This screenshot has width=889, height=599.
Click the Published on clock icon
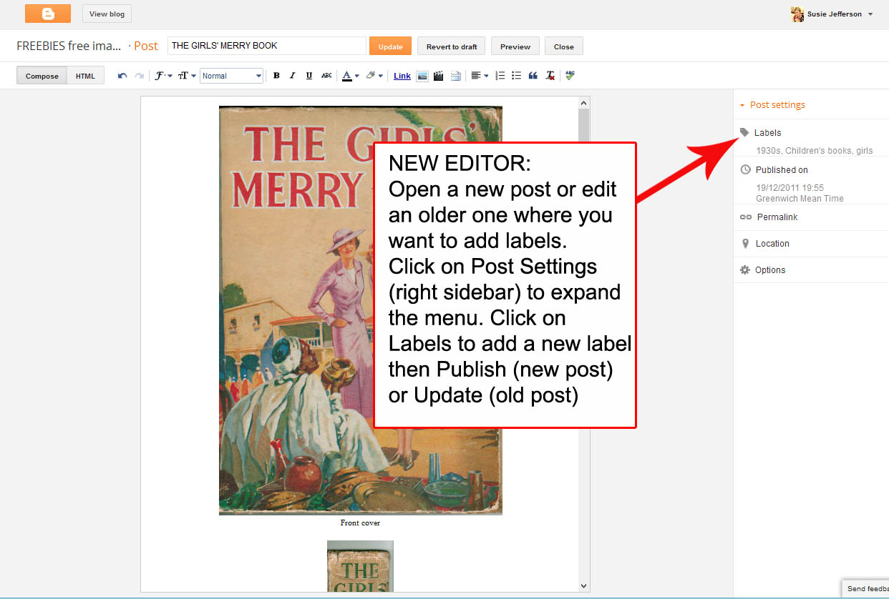[x=745, y=170]
